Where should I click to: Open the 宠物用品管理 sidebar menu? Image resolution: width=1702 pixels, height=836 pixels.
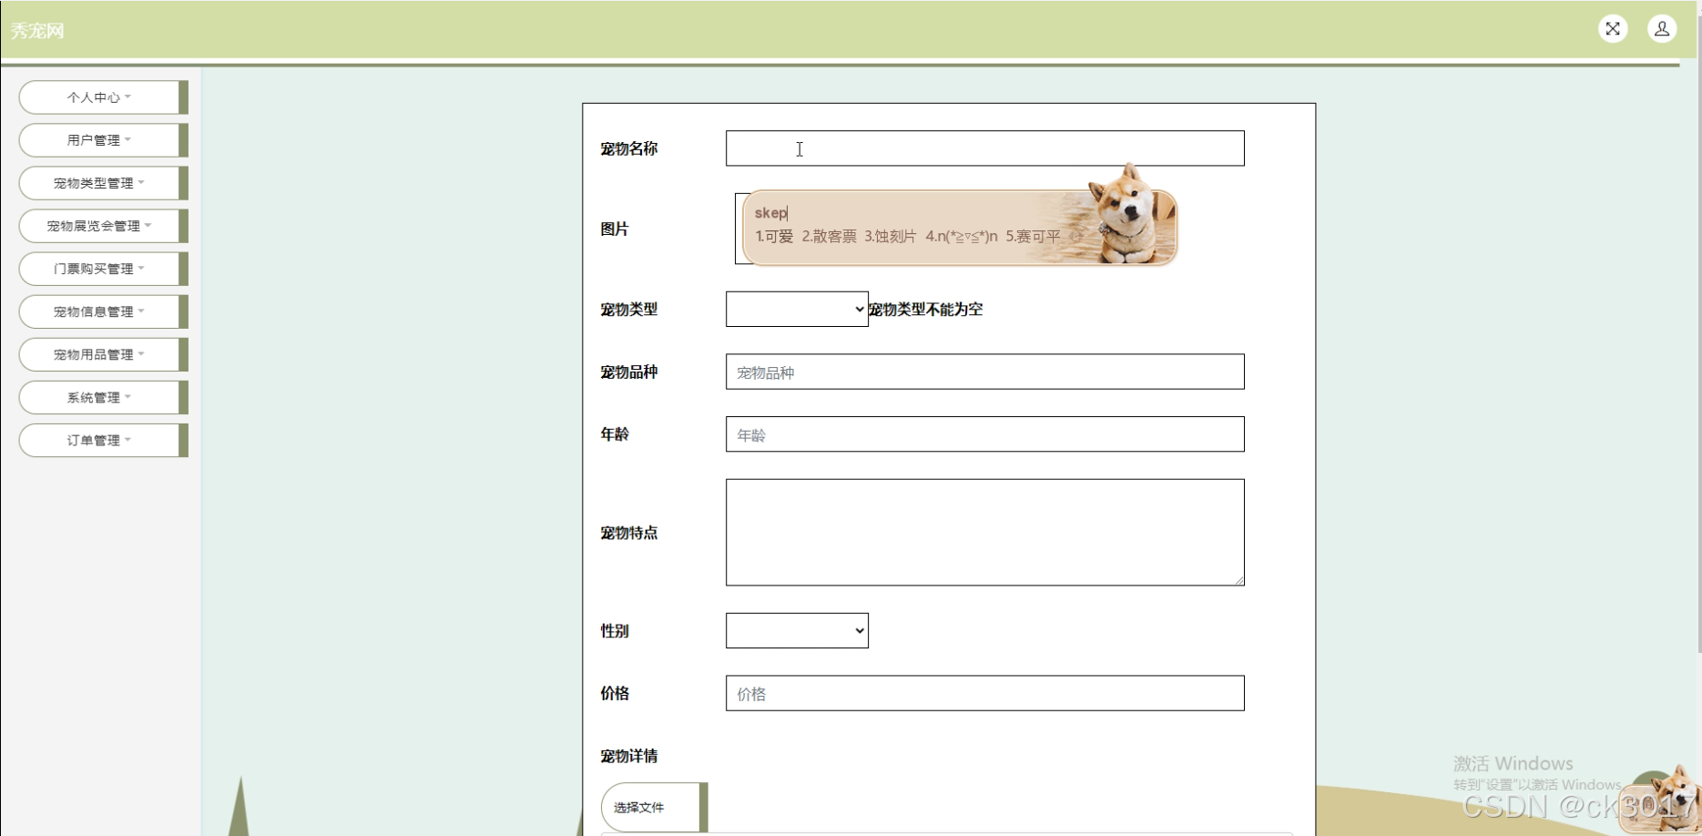[x=103, y=354]
